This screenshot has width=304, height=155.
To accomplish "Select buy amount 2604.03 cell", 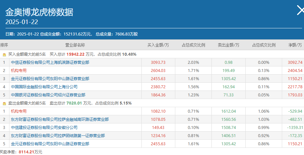I will pos(158,71).
